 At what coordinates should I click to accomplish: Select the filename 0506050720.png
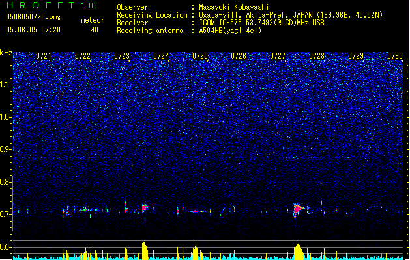click(33, 18)
